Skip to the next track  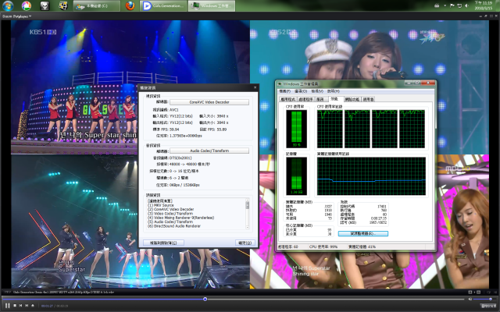tap(27, 306)
